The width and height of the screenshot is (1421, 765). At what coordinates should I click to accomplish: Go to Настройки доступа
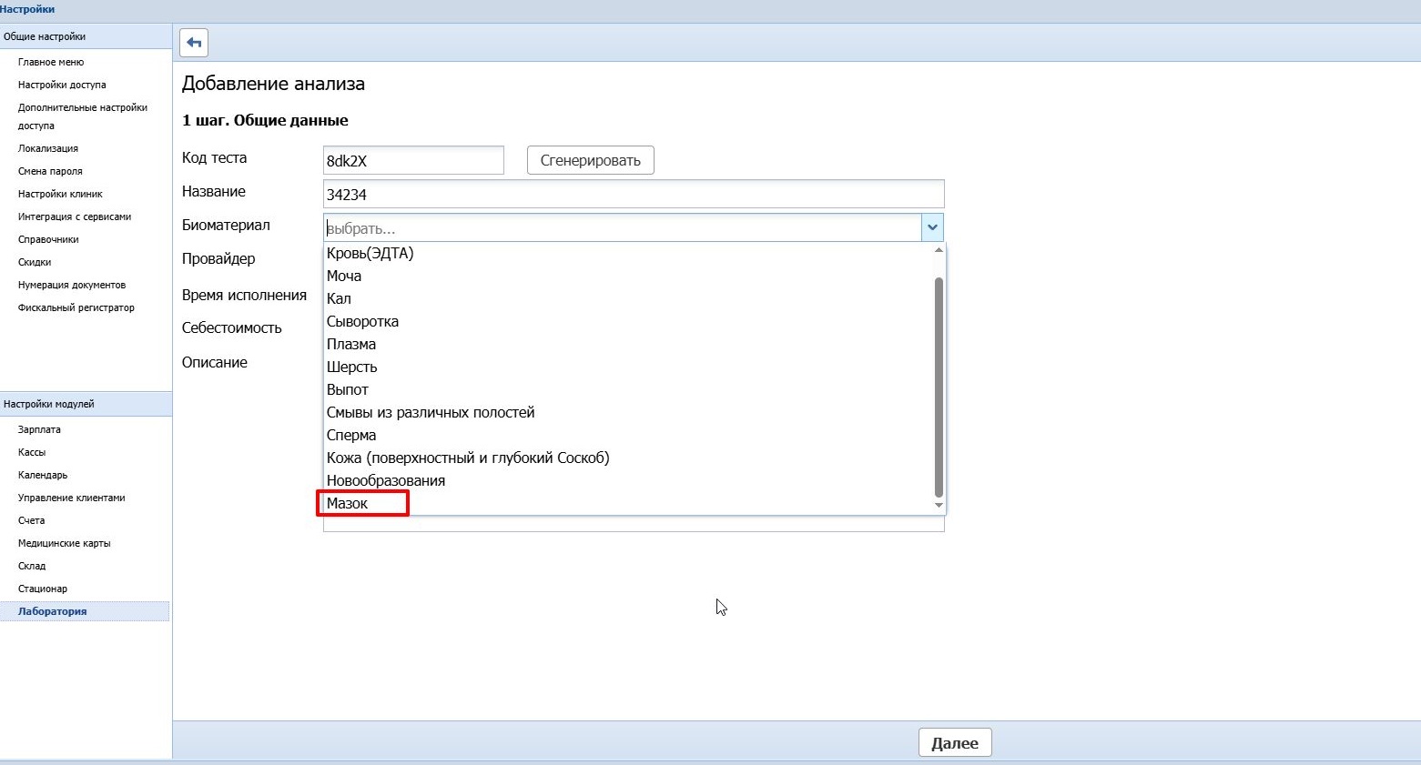tap(62, 85)
